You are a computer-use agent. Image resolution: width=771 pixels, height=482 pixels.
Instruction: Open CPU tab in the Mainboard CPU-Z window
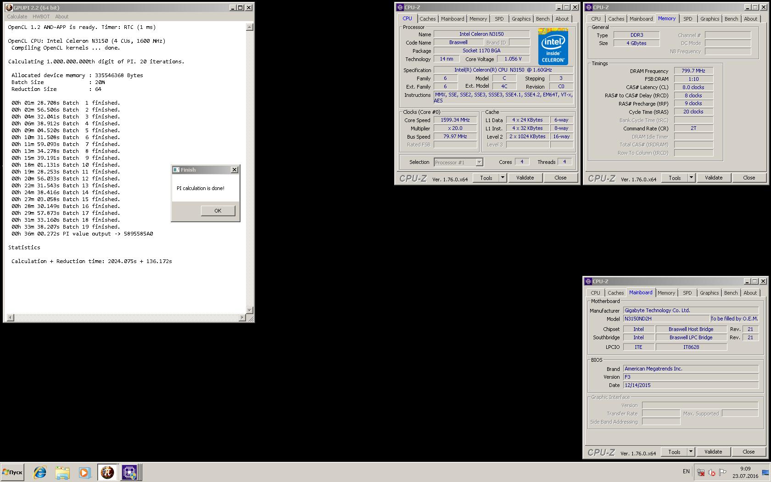[x=595, y=293]
